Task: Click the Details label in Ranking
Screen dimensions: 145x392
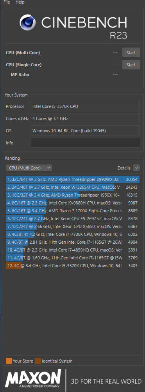Action: pos(124,168)
